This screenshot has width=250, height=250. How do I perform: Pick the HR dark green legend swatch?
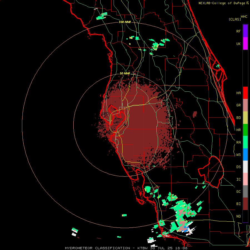[245, 130]
